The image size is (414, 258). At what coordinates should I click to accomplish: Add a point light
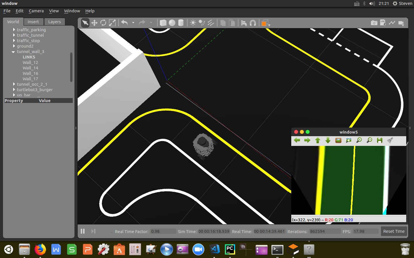point(193,23)
